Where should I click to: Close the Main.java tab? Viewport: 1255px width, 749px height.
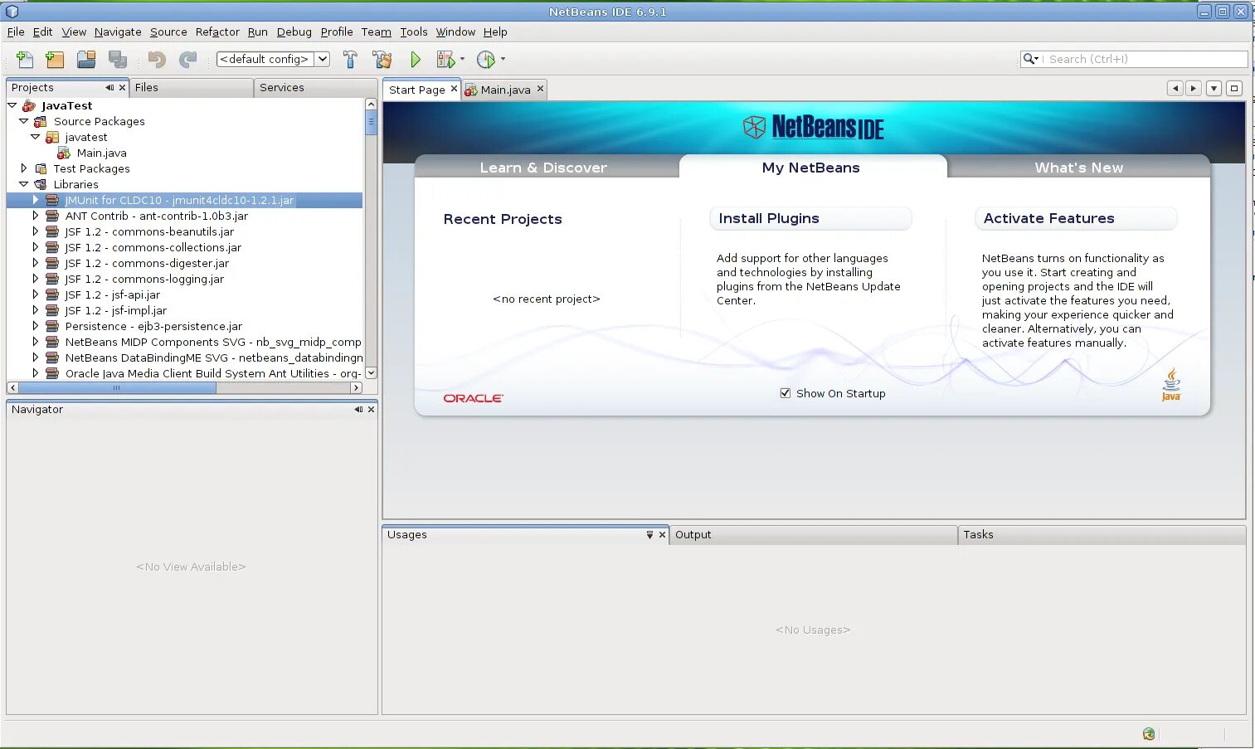coord(540,89)
